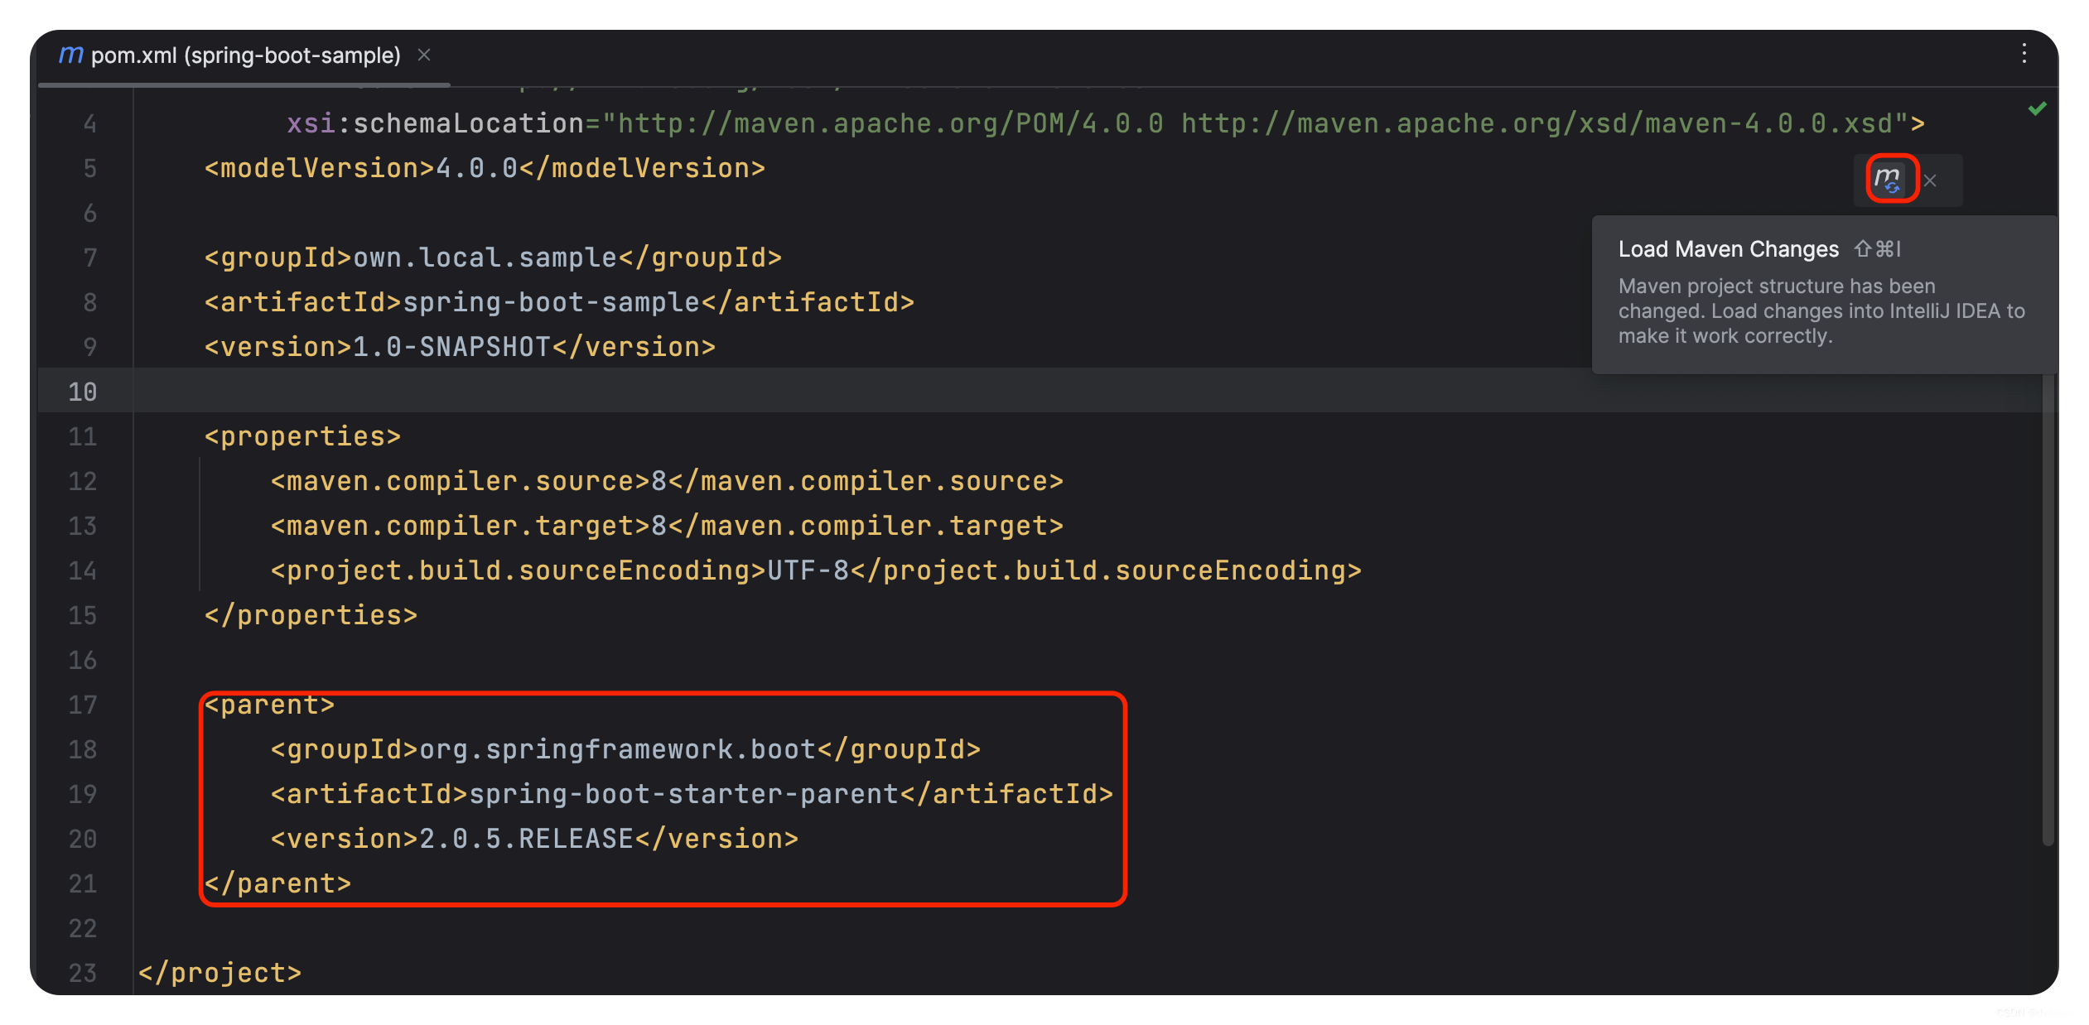Click the notification text about Maven project structure
This screenshot has height=1025, width=2089.
click(1821, 310)
